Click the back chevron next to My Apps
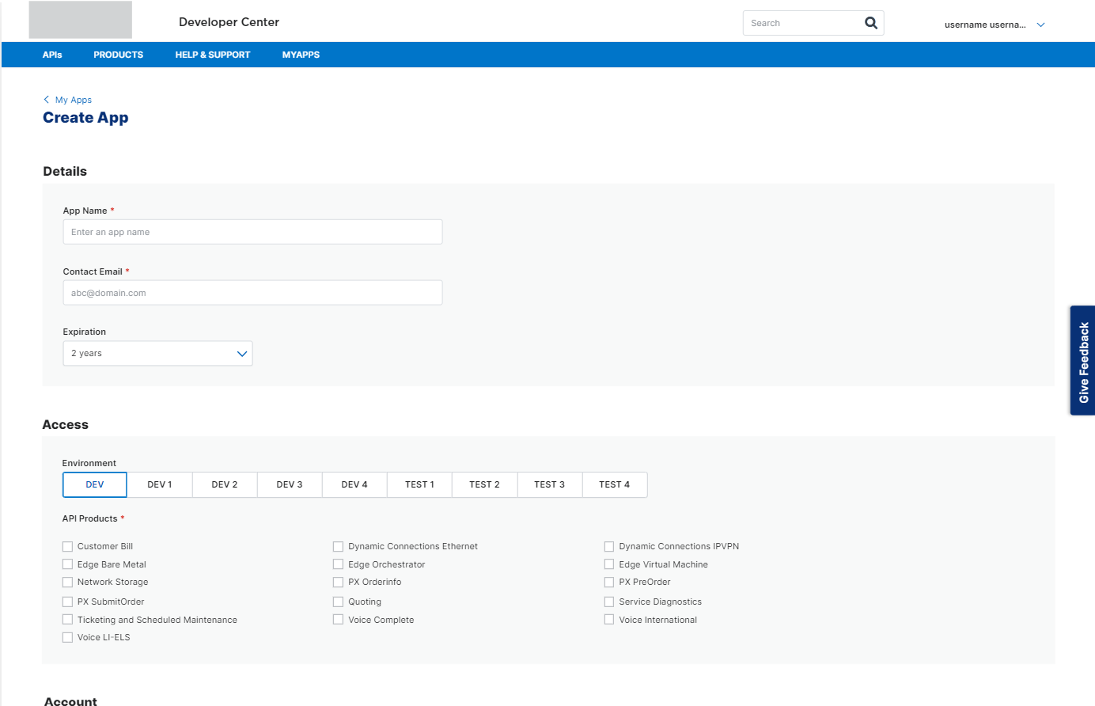 46,100
